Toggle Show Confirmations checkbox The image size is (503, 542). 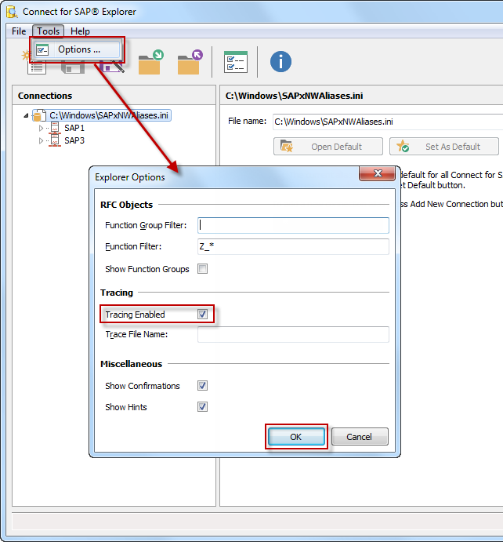click(x=203, y=386)
